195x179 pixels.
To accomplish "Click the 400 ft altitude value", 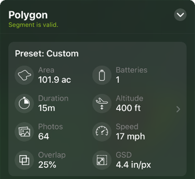I will [128, 108].
